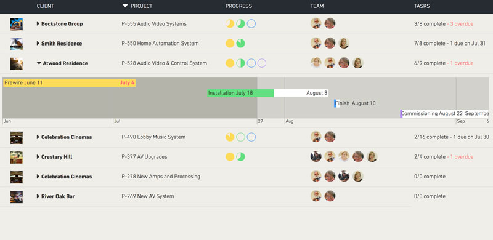The height and width of the screenshot is (240, 493).
Task: Click third team avatar in P-278 row
Action: (344, 176)
